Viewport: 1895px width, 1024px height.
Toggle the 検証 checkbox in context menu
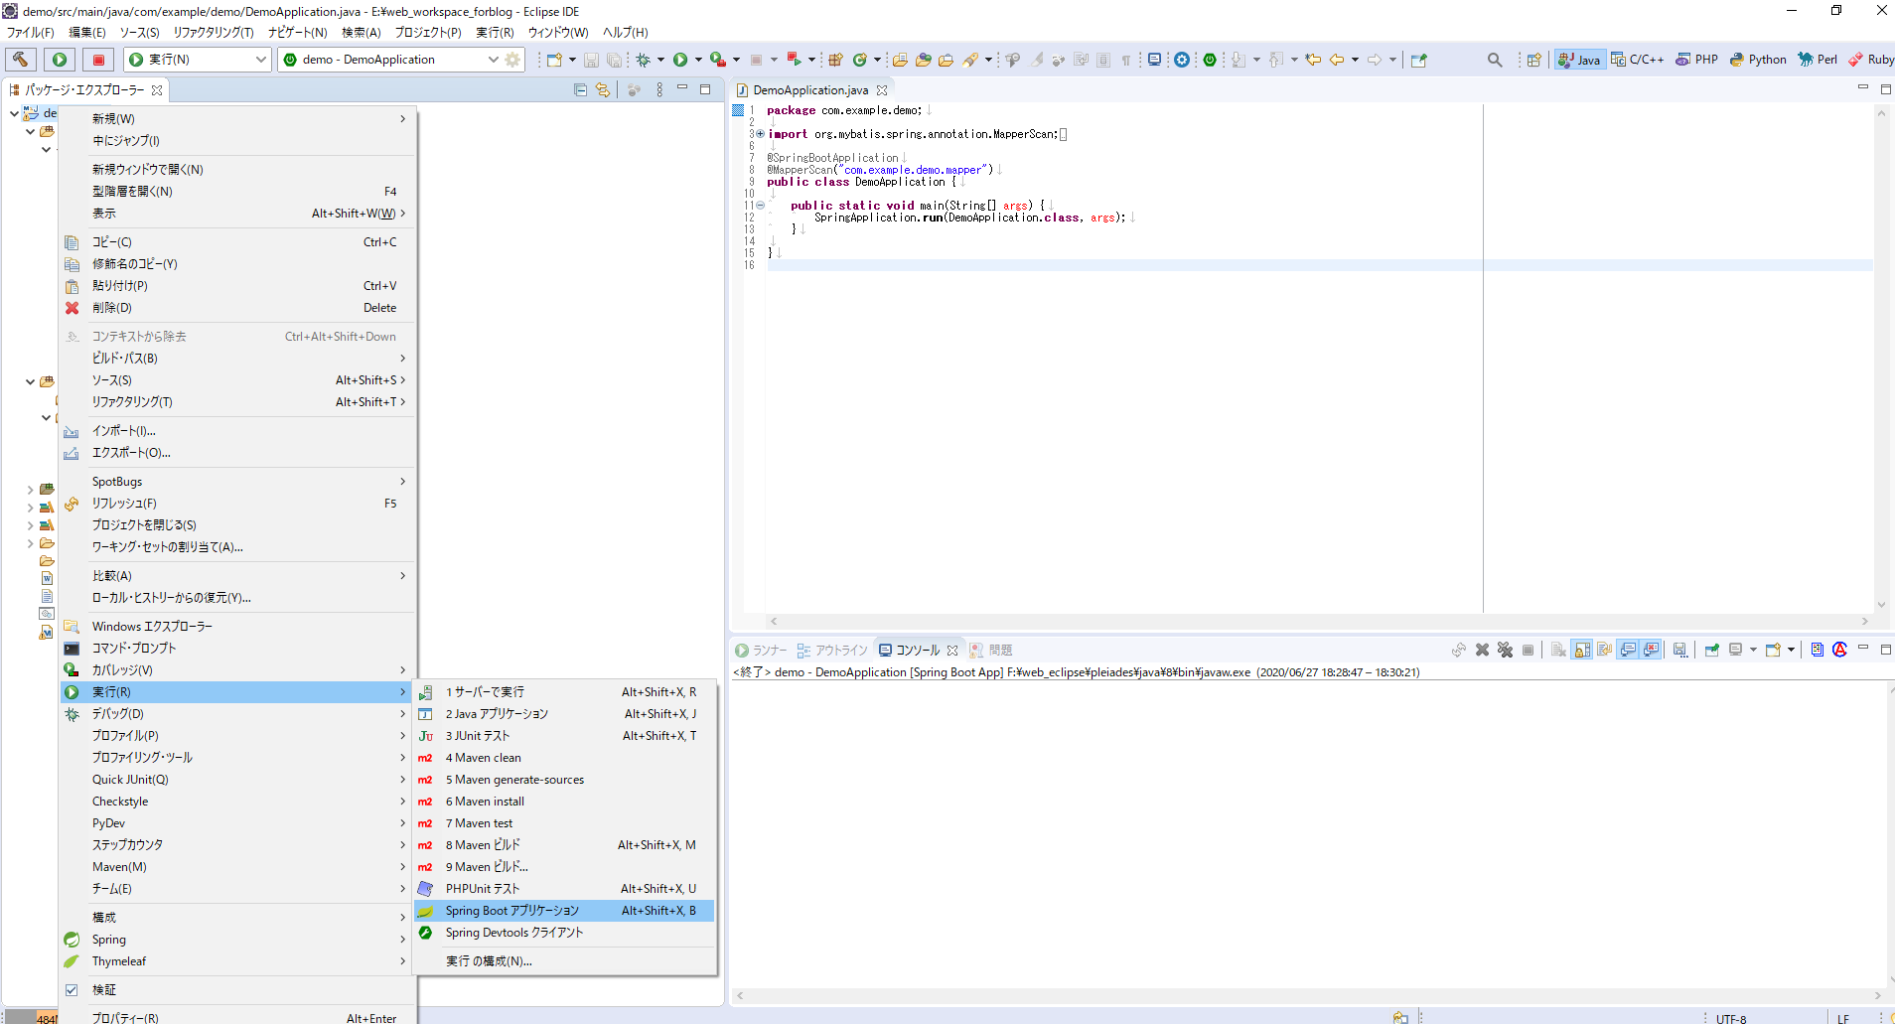72,990
